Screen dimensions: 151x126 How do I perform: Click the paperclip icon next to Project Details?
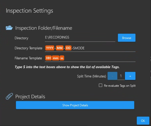(9, 96)
